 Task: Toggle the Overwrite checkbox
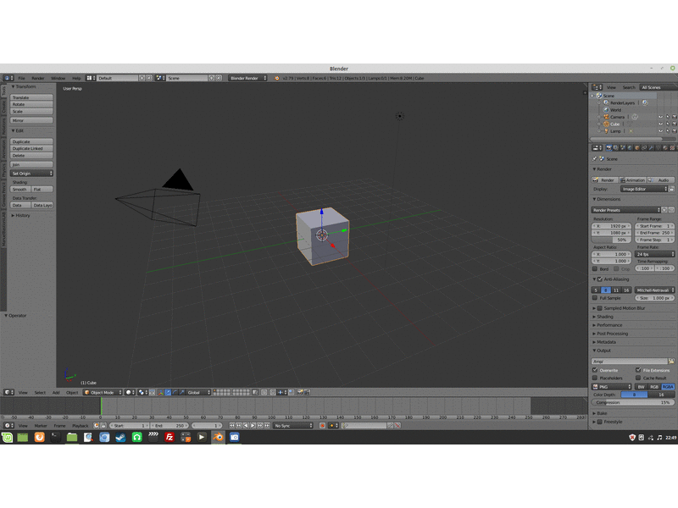pyautogui.click(x=595, y=370)
